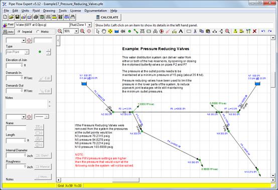The image size is (278, 190).
Task: Open the pipe selector dropdown above Name
Action: (24, 116)
